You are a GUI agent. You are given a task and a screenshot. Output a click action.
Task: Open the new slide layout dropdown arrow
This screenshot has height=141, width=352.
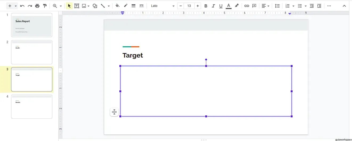pos(16,6)
